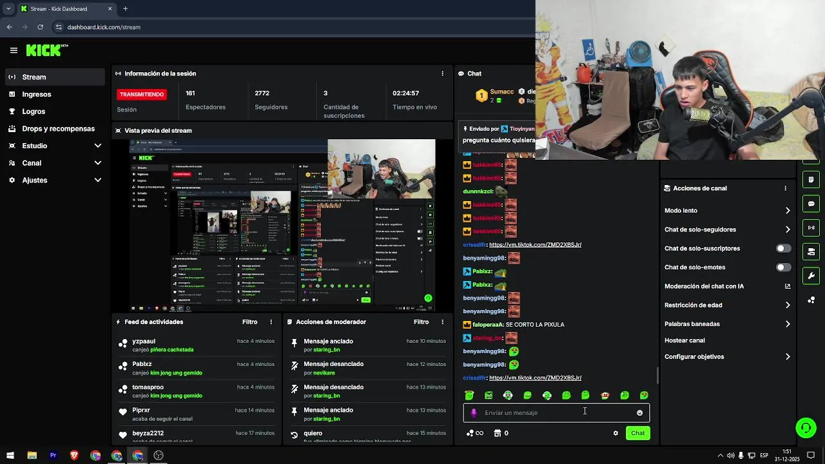Image resolution: width=825 pixels, height=464 pixels.
Task: Open the green support headset button
Action: (805, 427)
